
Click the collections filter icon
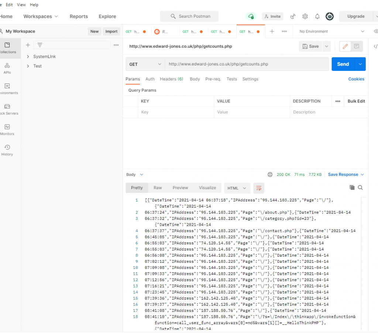click(40, 45)
